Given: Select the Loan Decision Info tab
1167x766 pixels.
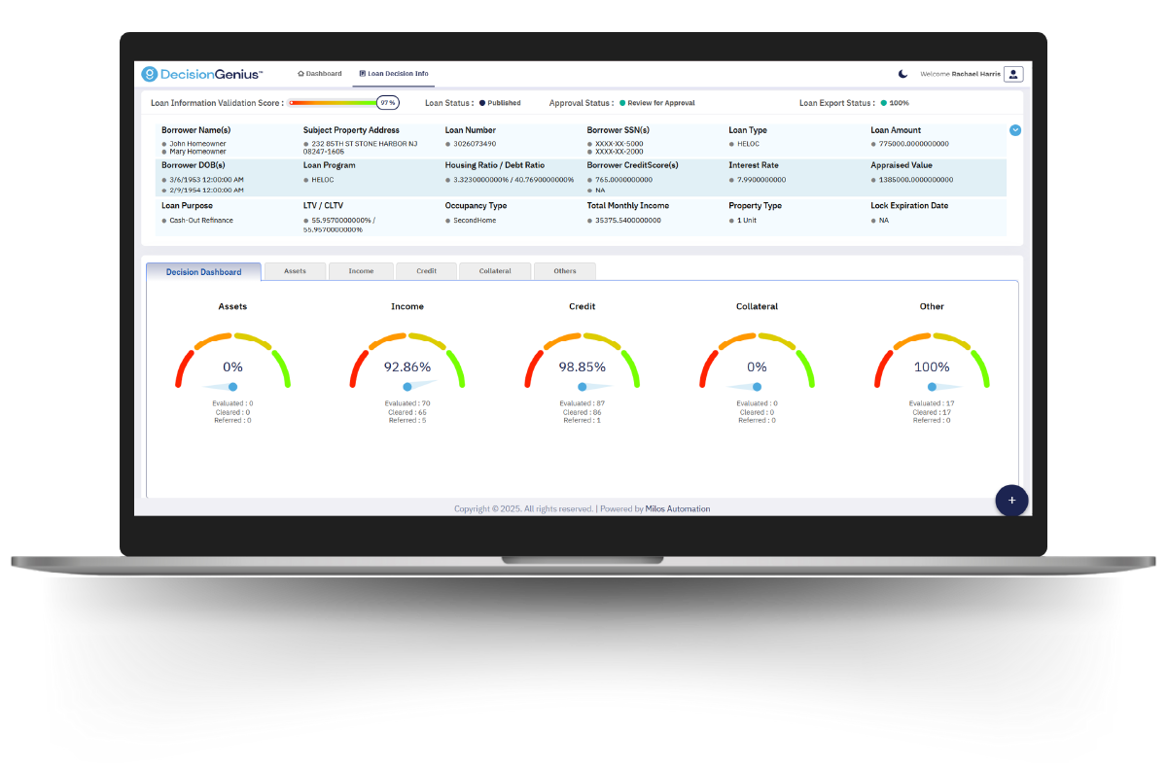Looking at the screenshot, I should (x=394, y=74).
